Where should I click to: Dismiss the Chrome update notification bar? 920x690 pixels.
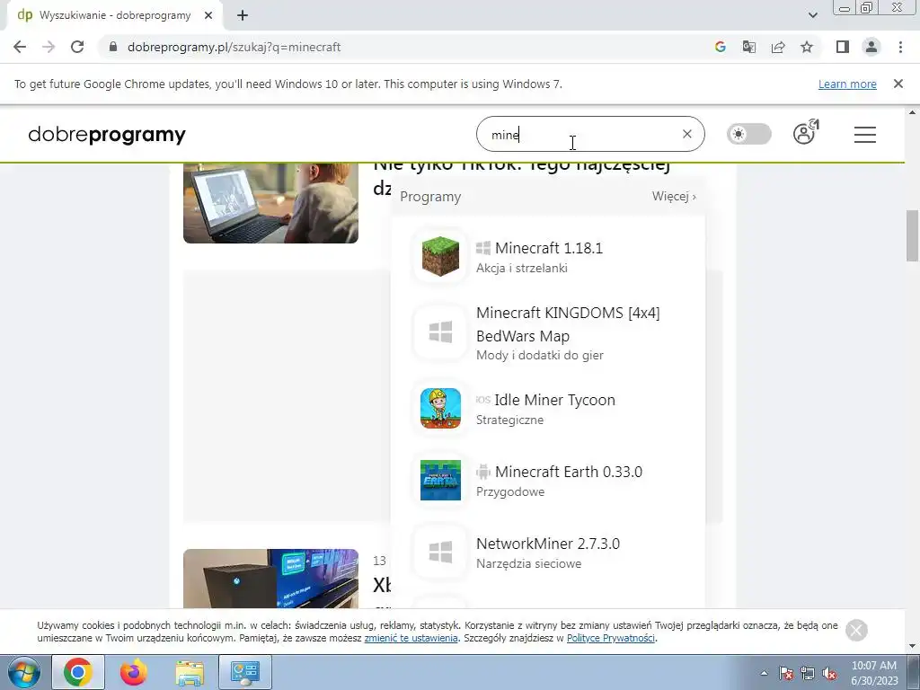pyautogui.click(x=898, y=84)
